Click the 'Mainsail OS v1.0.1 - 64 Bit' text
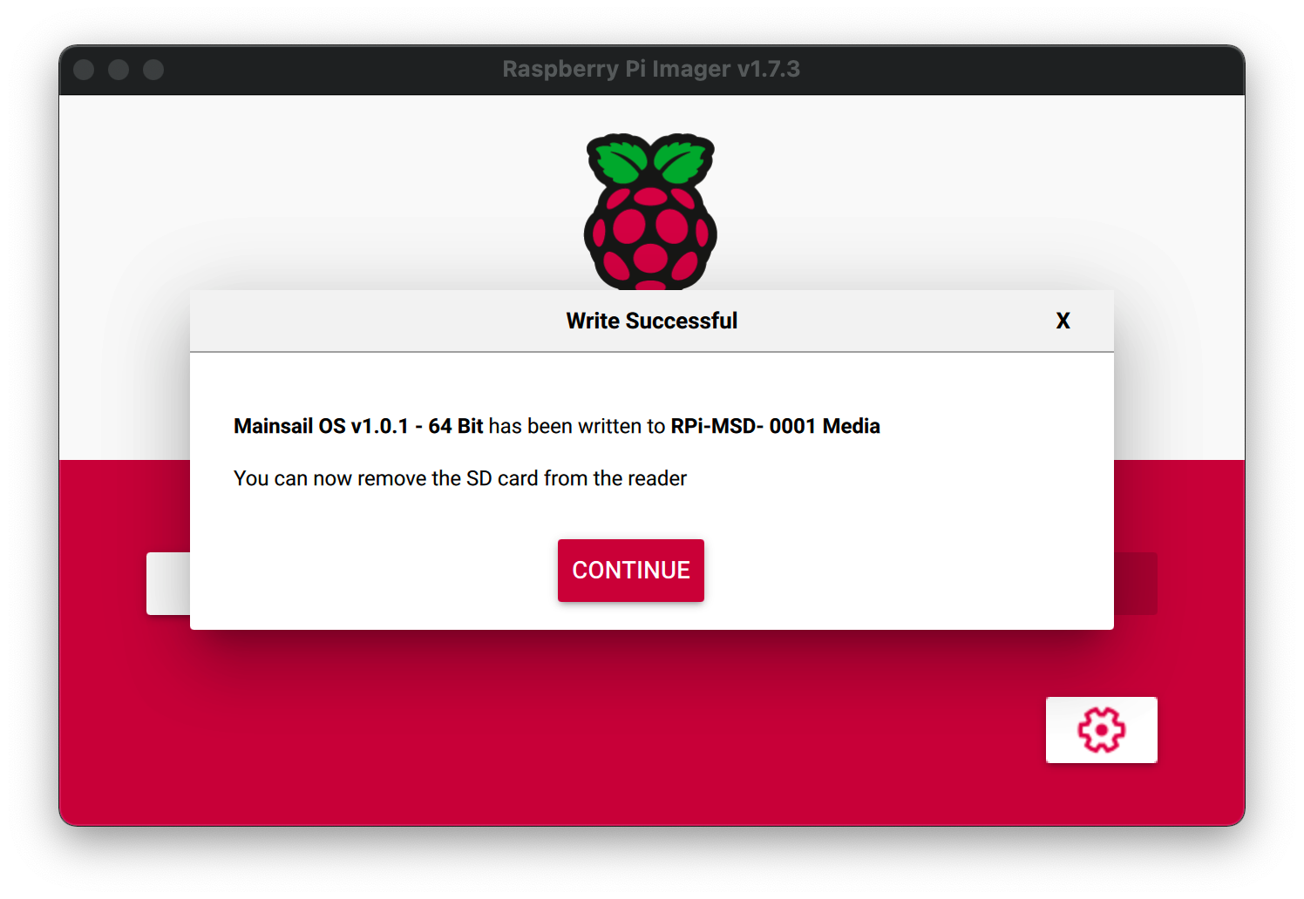 tap(358, 426)
